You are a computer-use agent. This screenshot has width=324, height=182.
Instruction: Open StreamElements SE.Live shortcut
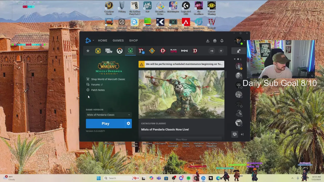160,8
